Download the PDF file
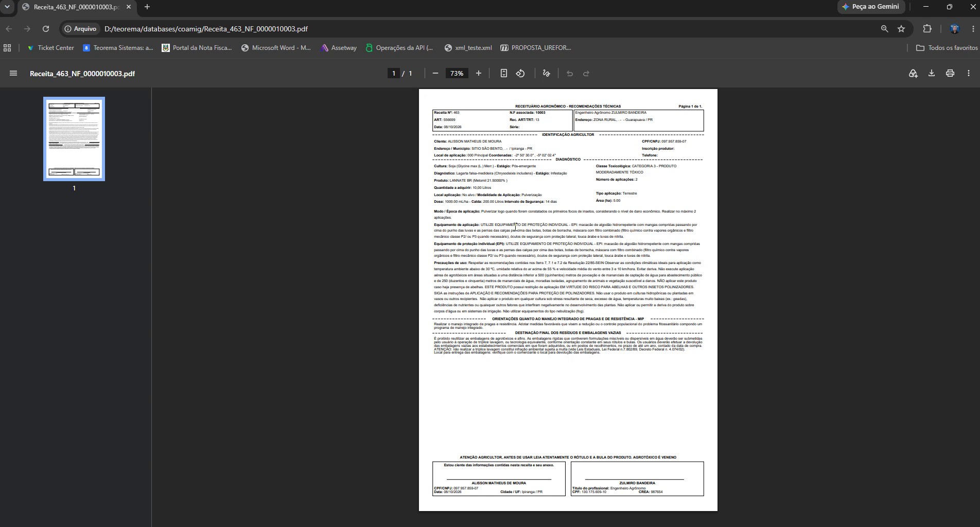The width and height of the screenshot is (980, 527). [932, 74]
